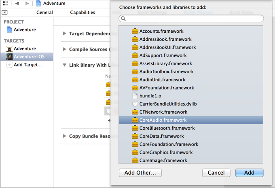
Task: Select the Adventure project icon in sidebar
Action: tap(9, 30)
